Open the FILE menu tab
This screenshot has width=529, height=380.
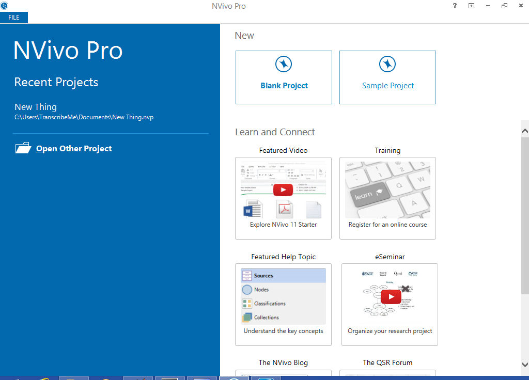point(14,18)
